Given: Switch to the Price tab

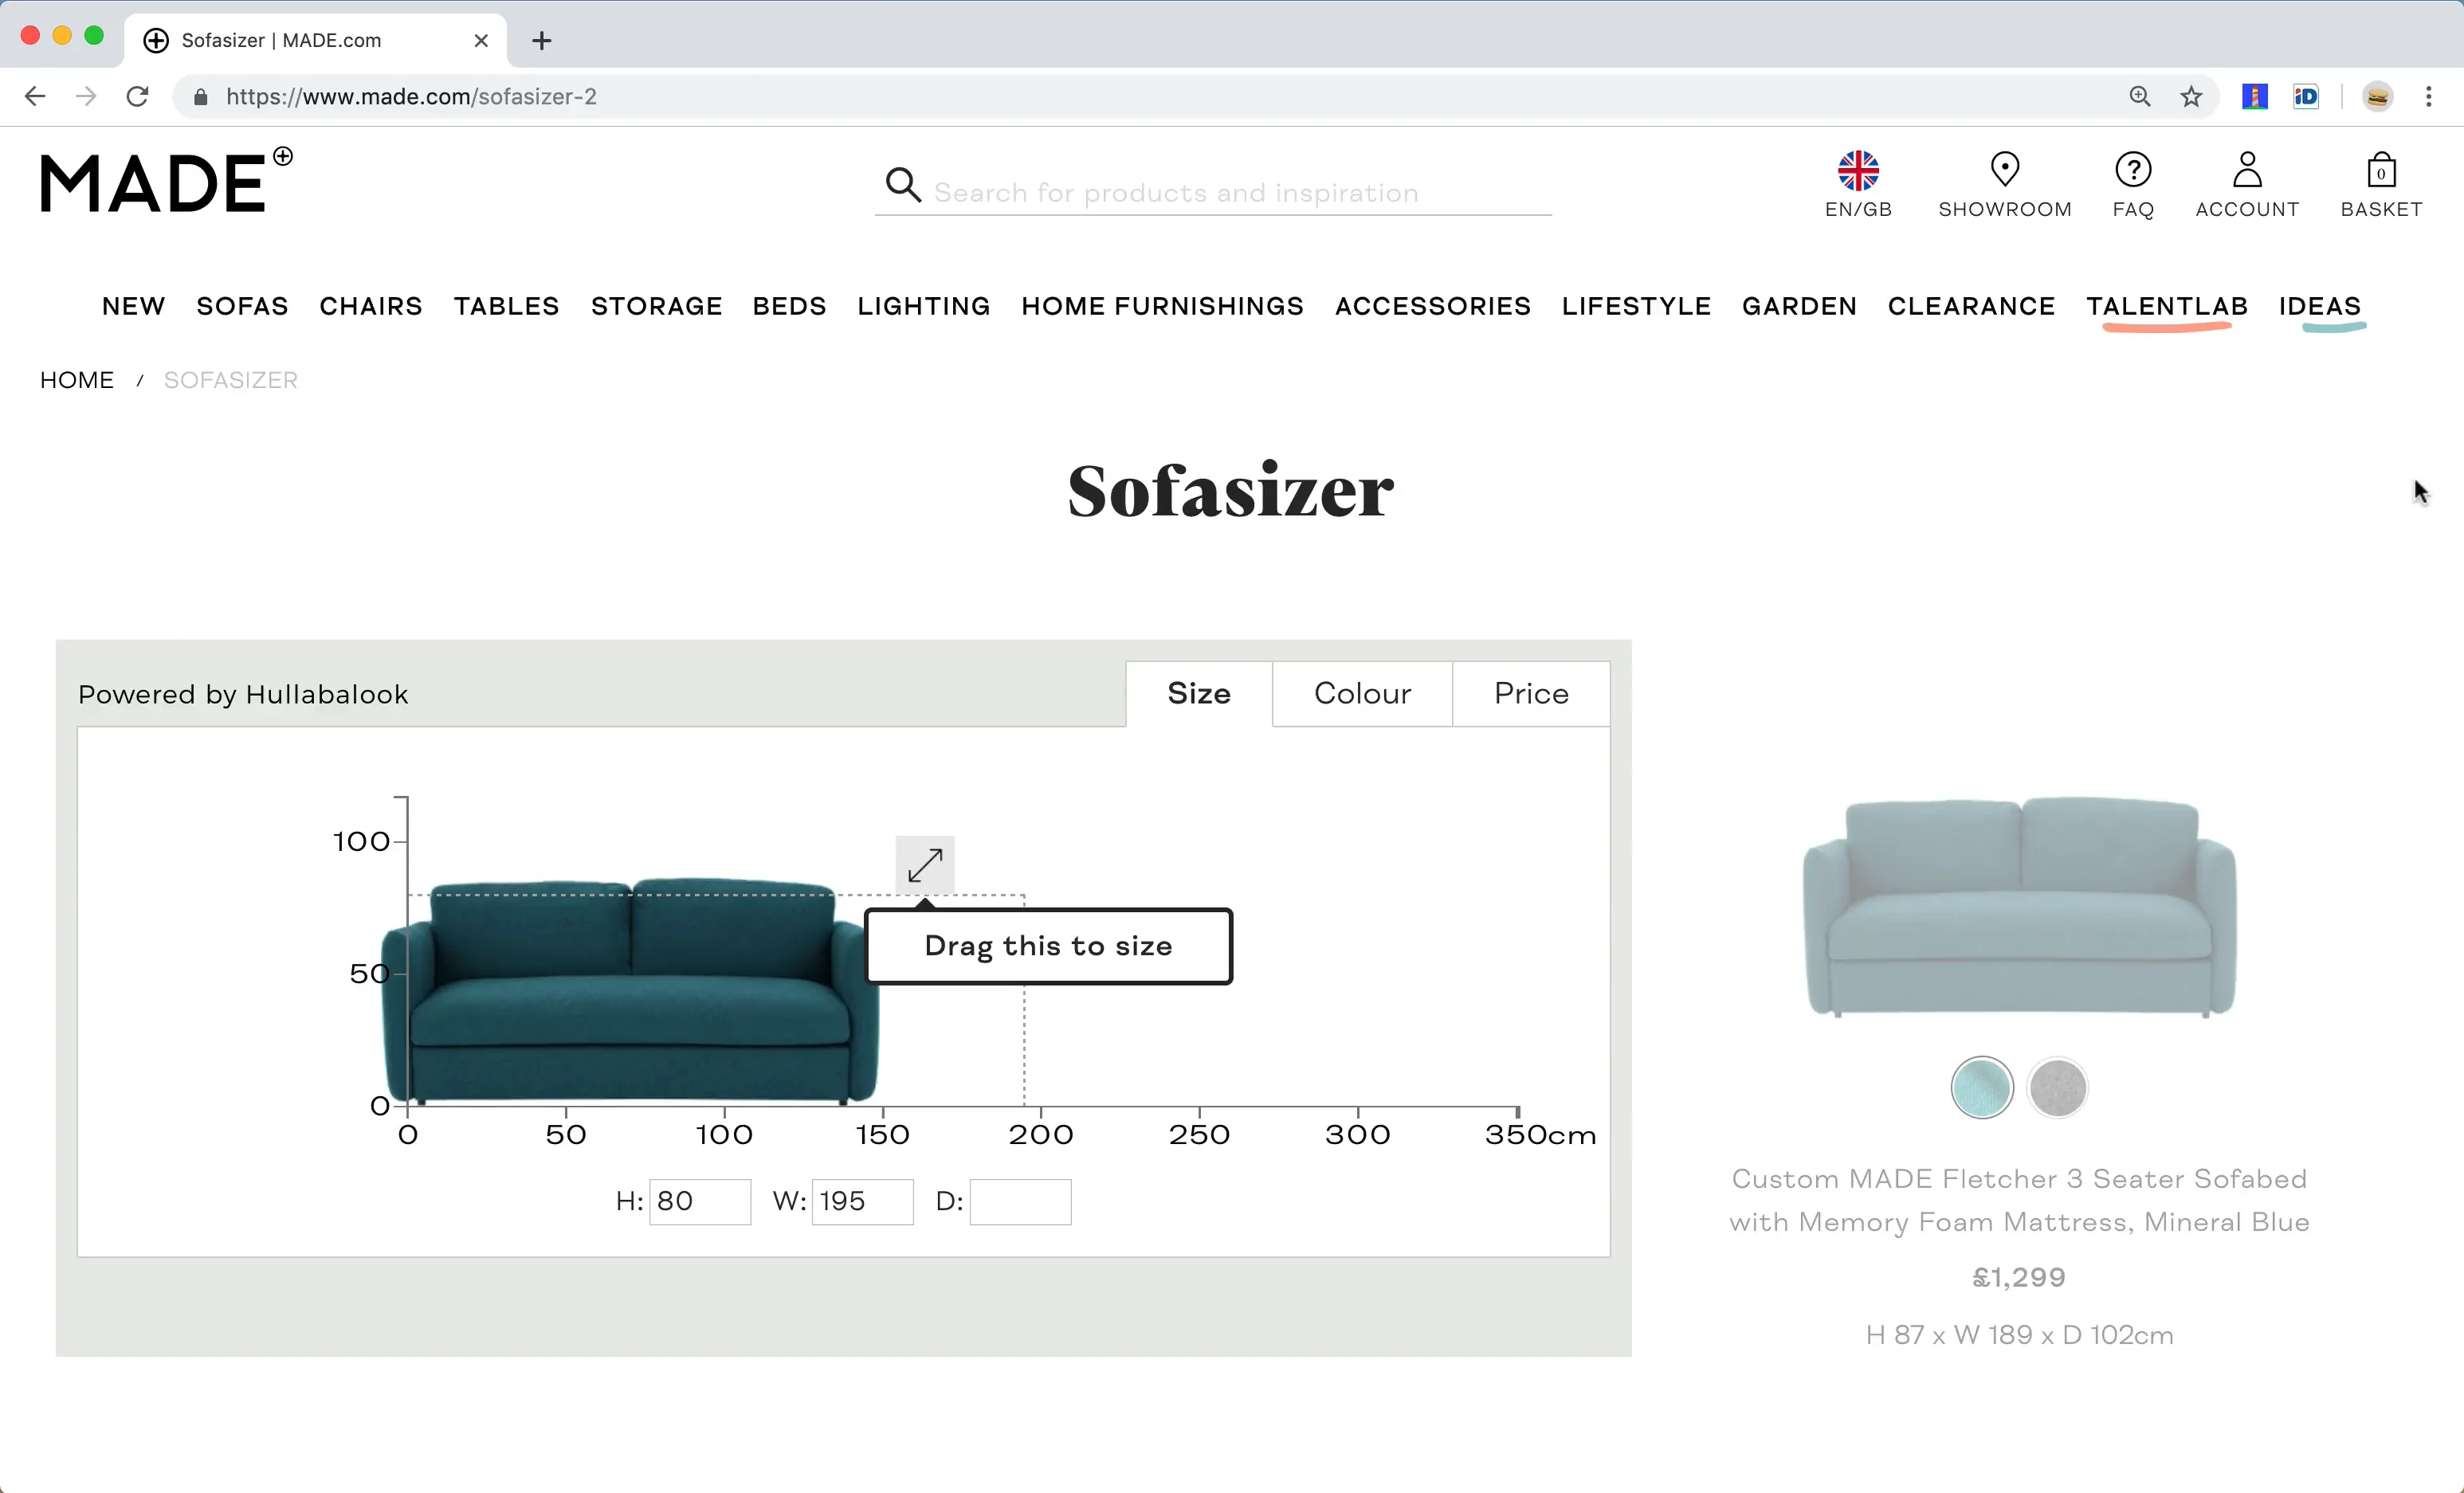Looking at the screenshot, I should 1530,693.
